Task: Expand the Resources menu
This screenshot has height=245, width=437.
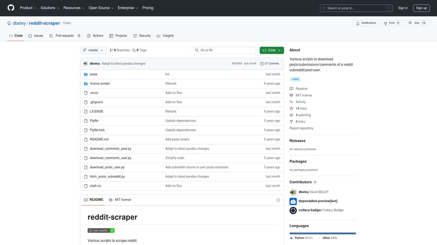Action: 74,8
